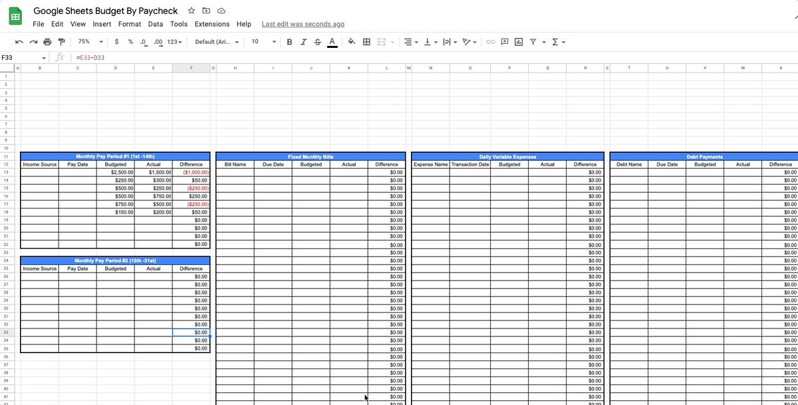Check cloud save status icon

[221, 11]
